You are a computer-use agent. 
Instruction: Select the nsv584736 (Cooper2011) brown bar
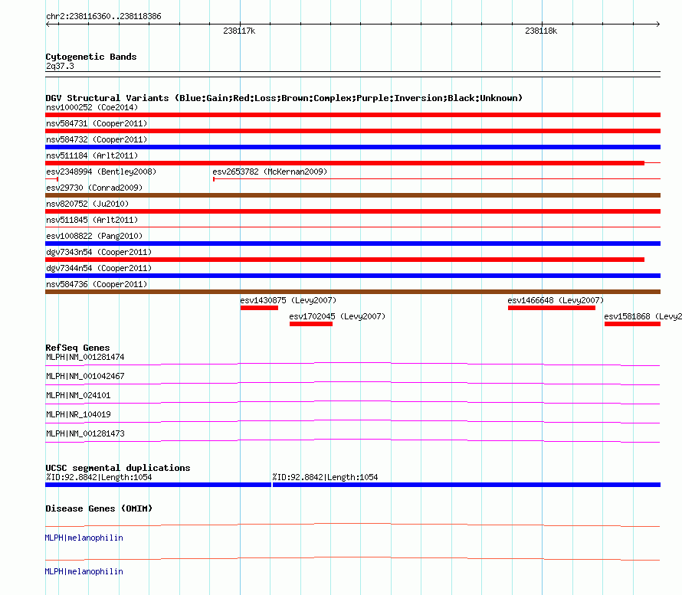pyautogui.click(x=352, y=292)
